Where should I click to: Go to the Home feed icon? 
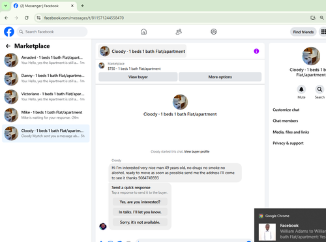pos(143,32)
